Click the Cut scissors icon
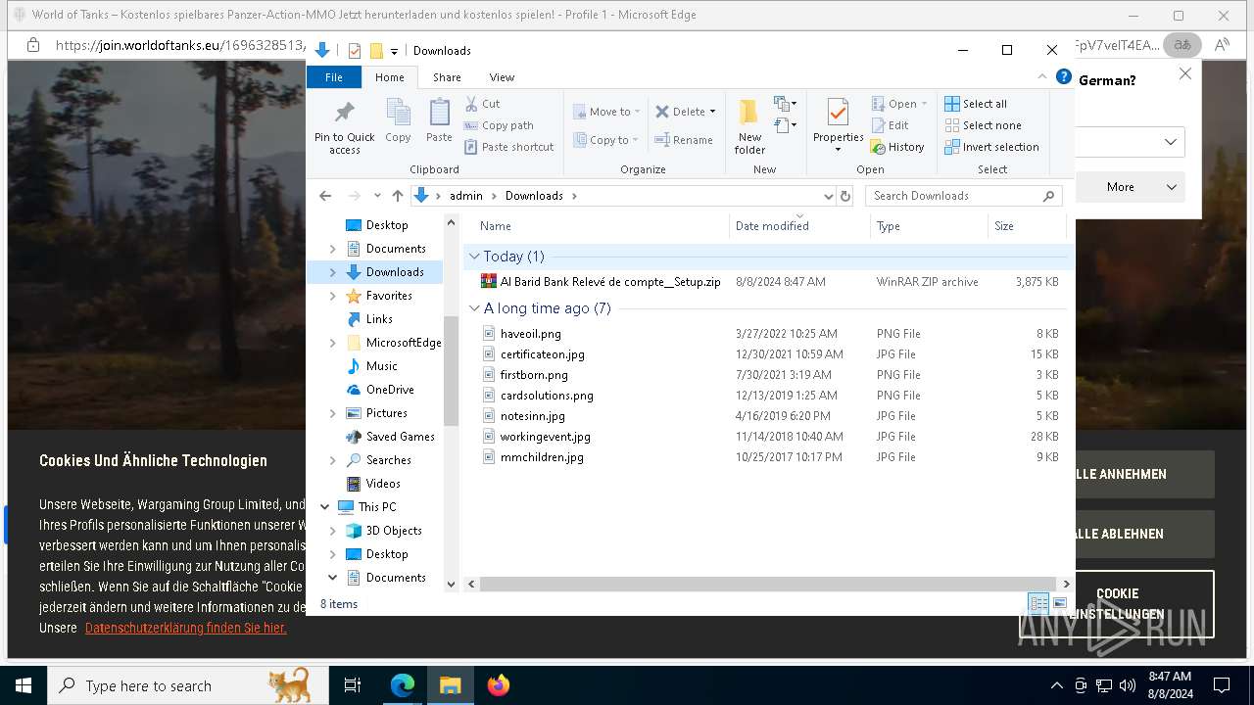 tap(471, 104)
